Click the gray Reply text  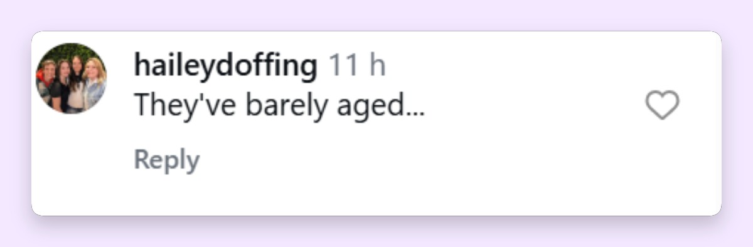[166, 160]
